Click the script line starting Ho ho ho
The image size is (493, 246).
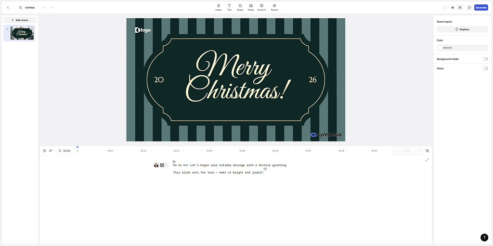click(x=230, y=165)
